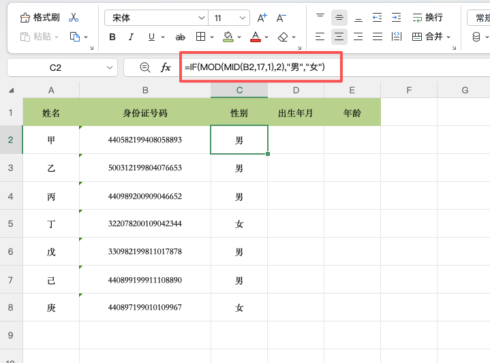Select the header cell 年龄
The image size is (490, 363).
point(352,112)
